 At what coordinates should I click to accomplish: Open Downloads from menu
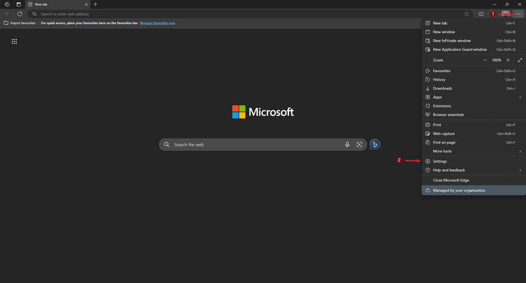click(x=473, y=89)
